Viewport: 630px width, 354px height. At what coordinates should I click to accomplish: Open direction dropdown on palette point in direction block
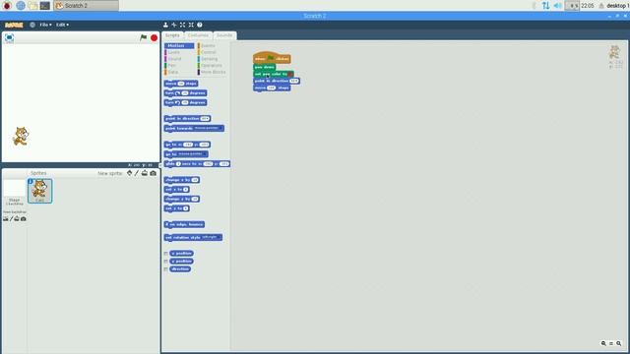pyautogui.click(x=205, y=119)
